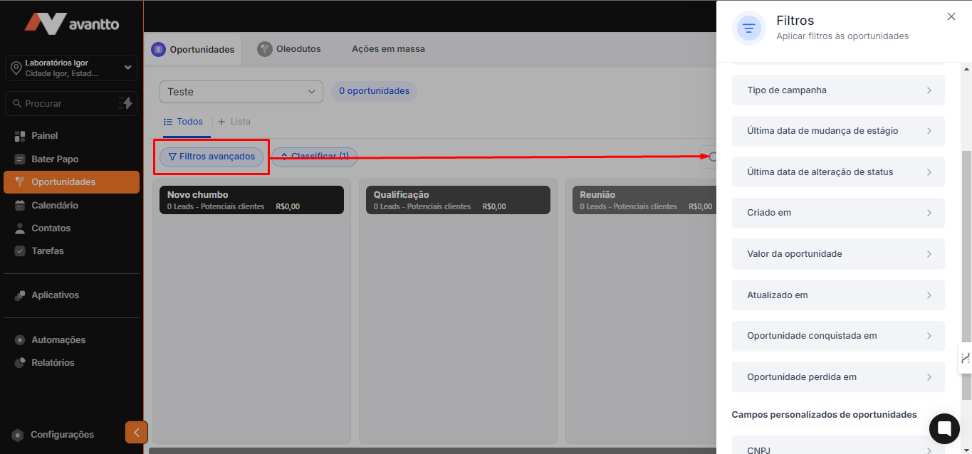Image resolution: width=972 pixels, height=454 pixels.
Task: Click the lightning quick actions icon
Action: coord(125,103)
